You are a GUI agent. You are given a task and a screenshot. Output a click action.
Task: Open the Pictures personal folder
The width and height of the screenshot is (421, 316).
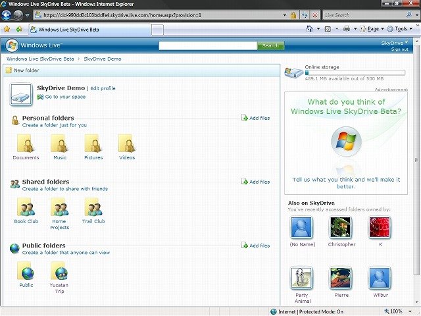(93, 144)
